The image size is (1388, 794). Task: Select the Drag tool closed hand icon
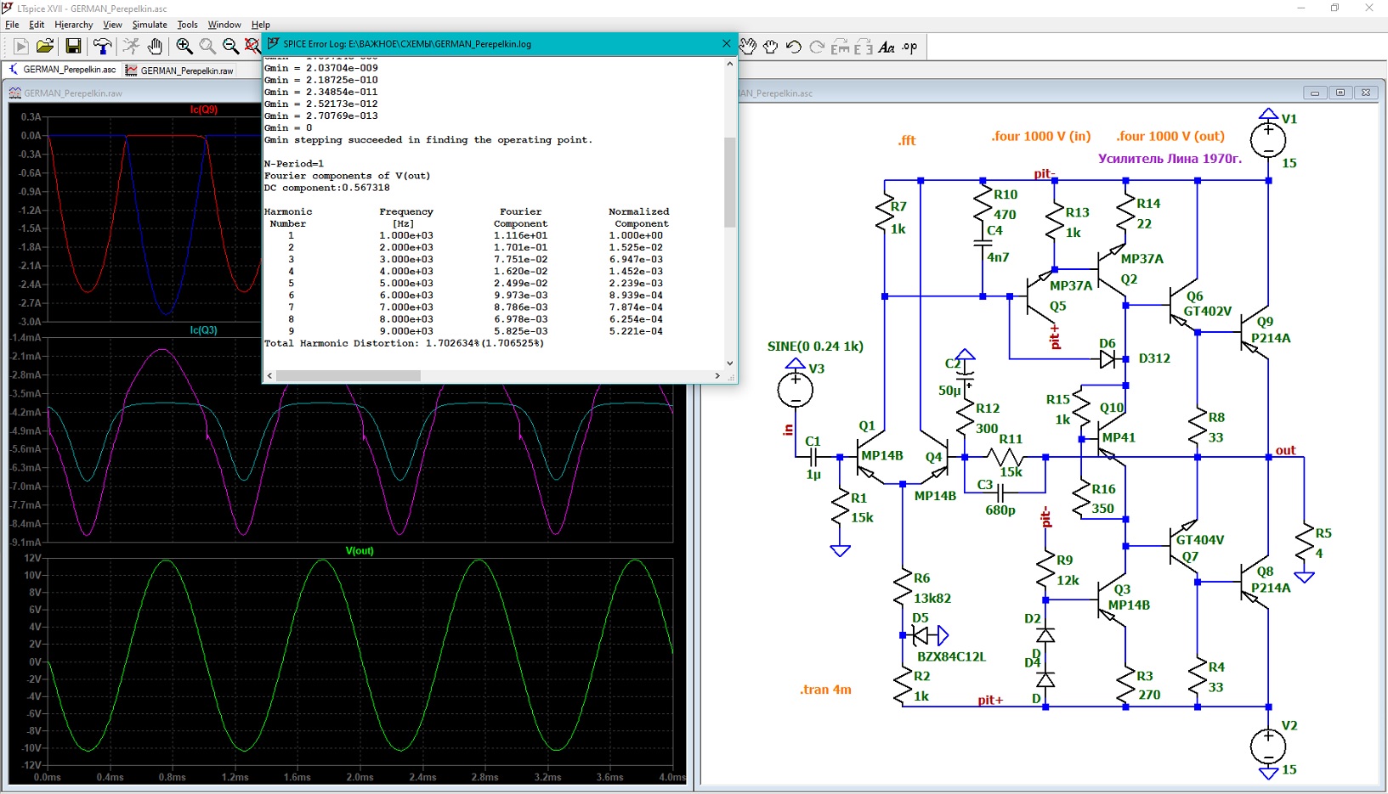click(771, 47)
